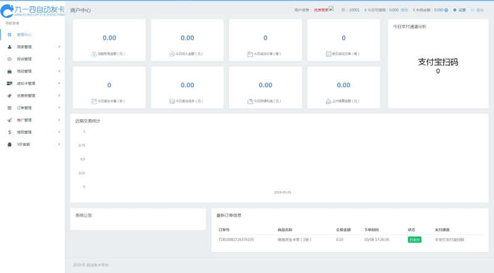Click the green 已支付 status badge
This screenshot has width=494, height=273.
pos(414,240)
